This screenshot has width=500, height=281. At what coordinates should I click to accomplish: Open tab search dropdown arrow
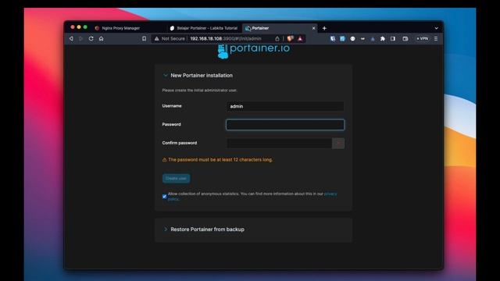pos(436,28)
